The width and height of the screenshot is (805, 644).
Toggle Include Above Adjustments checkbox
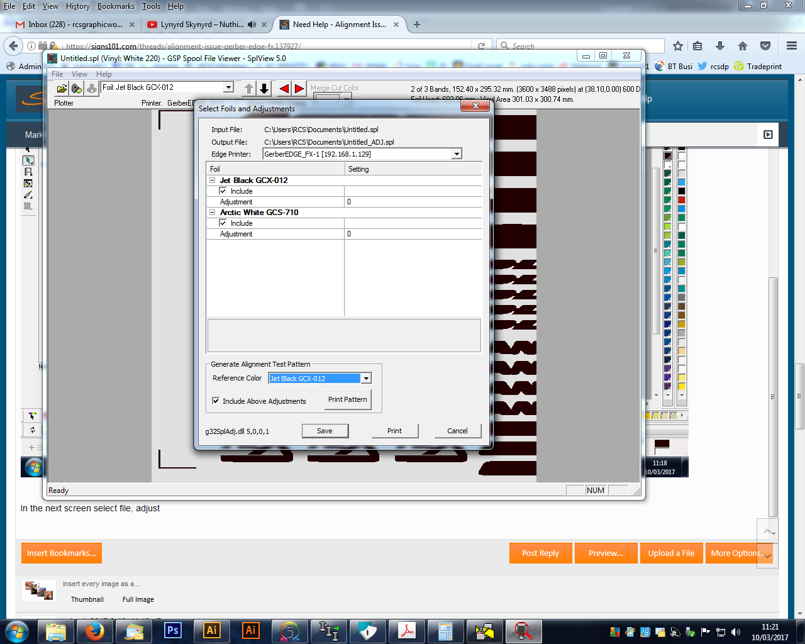(216, 401)
